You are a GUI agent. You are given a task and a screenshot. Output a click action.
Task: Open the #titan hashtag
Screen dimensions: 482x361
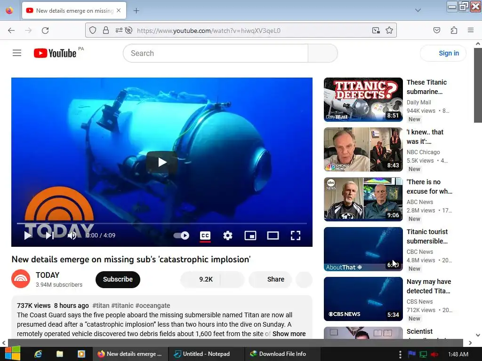[101, 306]
